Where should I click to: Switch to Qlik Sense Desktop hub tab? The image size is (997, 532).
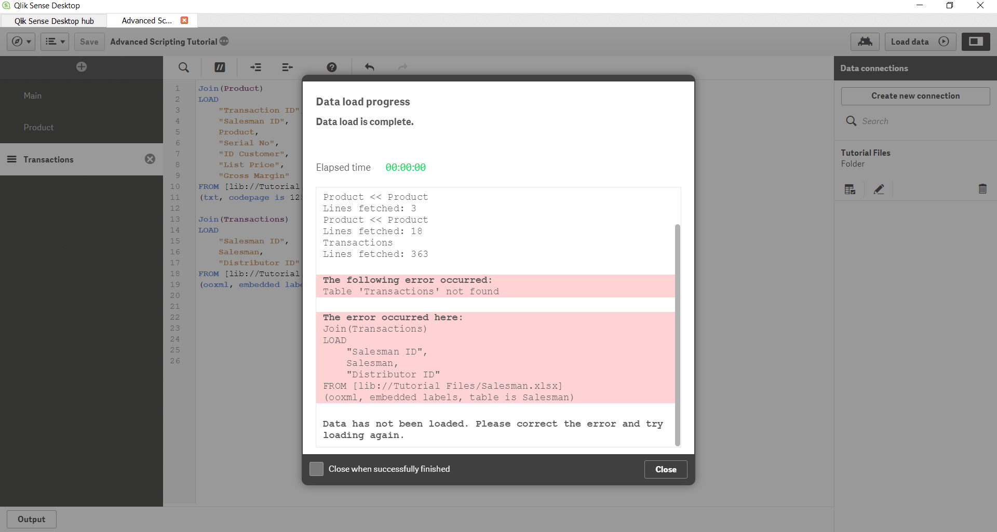54,21
